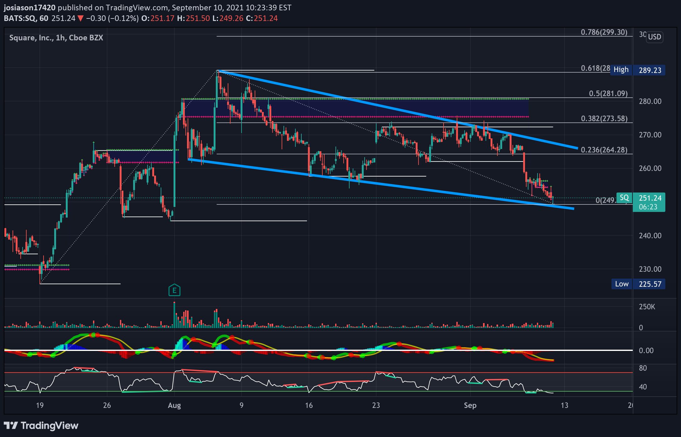Click the 13 date label on time axis
The height and width of the screenshot is (437, 681).
(564, 405)
